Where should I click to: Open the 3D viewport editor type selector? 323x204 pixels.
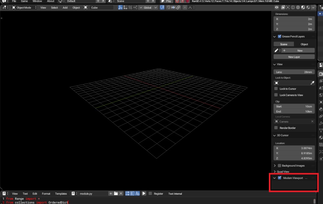pos(5,8)
